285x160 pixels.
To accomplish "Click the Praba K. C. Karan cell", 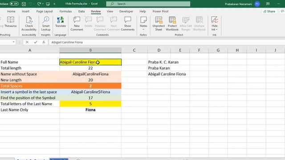I will coord(159,62).
